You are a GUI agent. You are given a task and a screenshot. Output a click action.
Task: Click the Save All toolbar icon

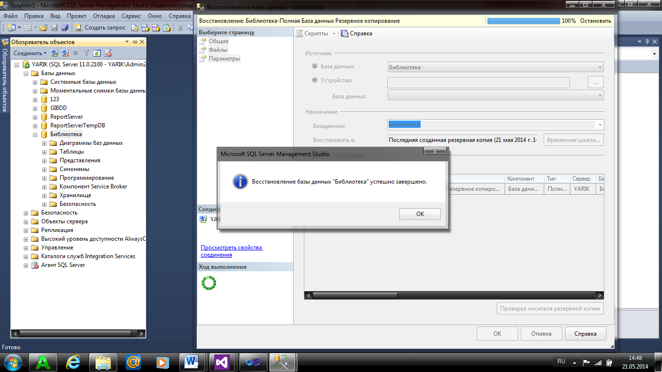(x=64, y=28)
